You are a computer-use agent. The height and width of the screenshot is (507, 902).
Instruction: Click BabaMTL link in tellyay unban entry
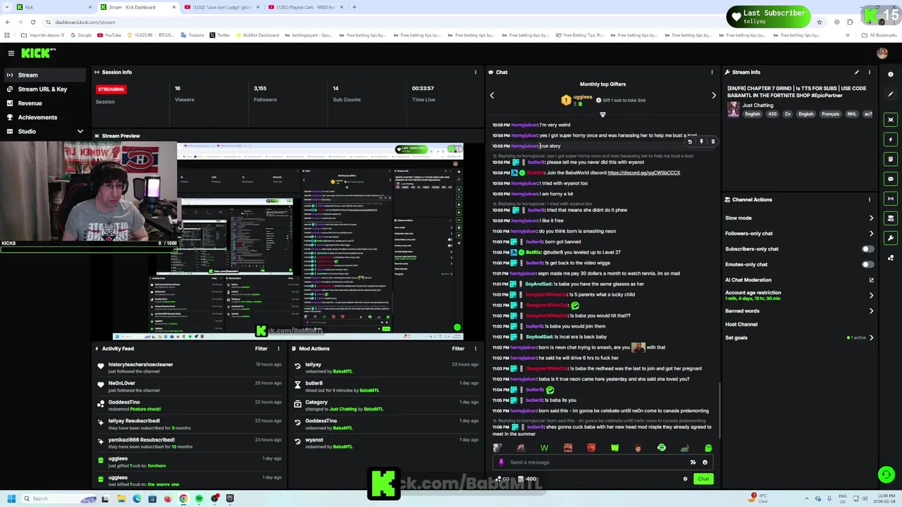(342, 371)
